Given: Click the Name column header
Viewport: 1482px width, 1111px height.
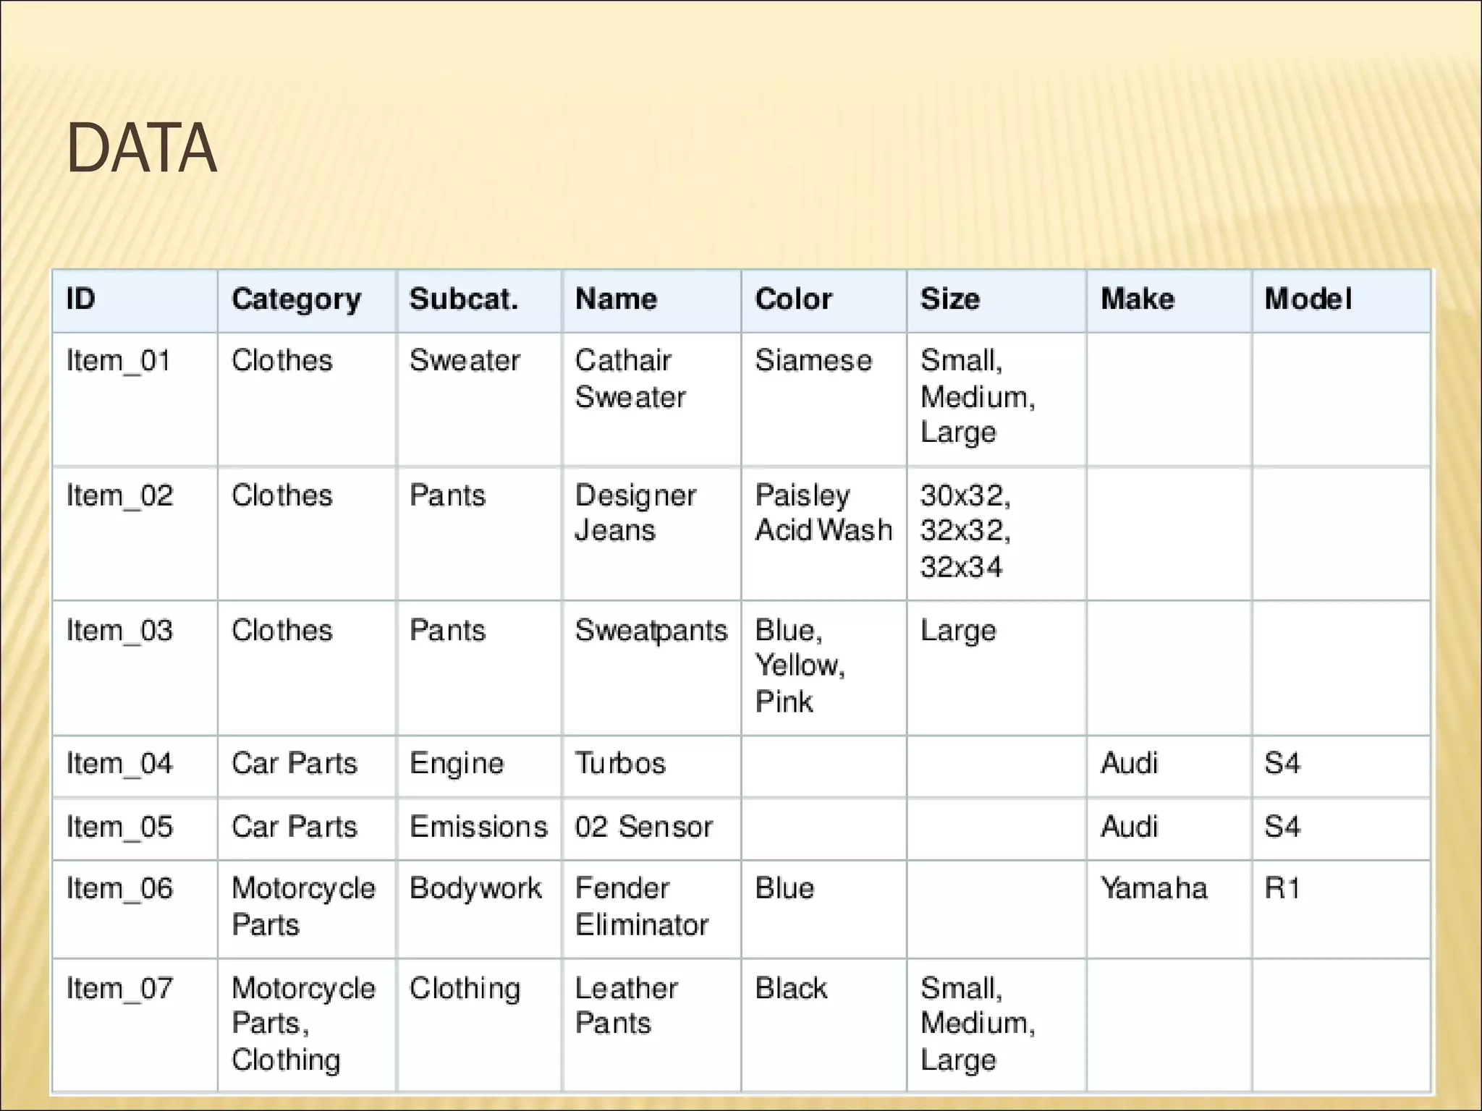Looking at the screenshot, I should point(616,299).
